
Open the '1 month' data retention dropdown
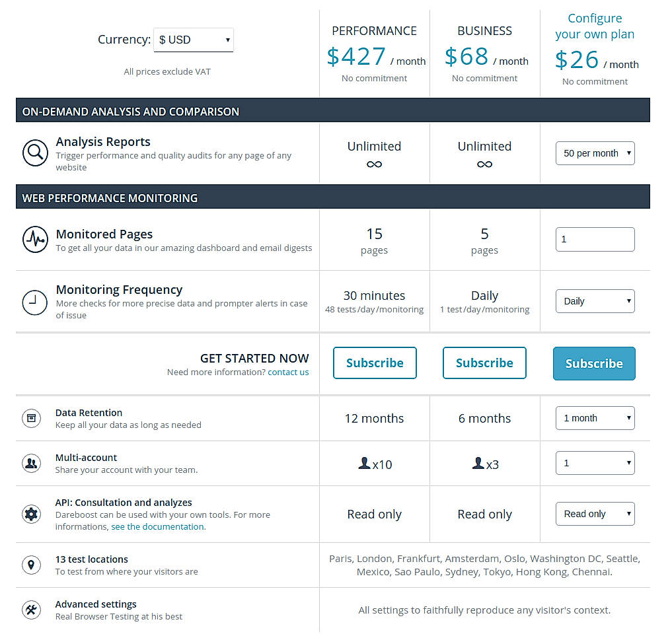tap(594, 418)
